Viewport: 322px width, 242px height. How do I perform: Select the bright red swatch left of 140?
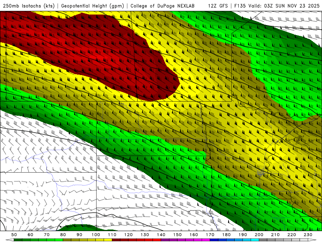coord(157,240)
